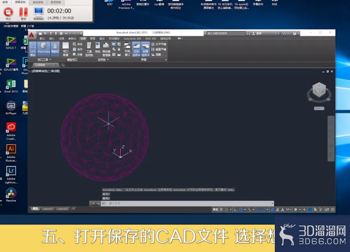The image size is (350, 252).
Task: Toggle the UCS icon button in the ribbon
Action: [x=33, y=49]
